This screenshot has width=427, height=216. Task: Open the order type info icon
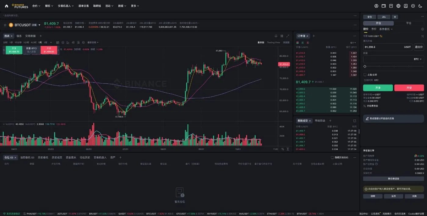[x=422, y=29]
